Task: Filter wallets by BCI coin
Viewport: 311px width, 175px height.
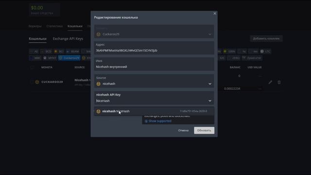Action: (x=59, y=52)
